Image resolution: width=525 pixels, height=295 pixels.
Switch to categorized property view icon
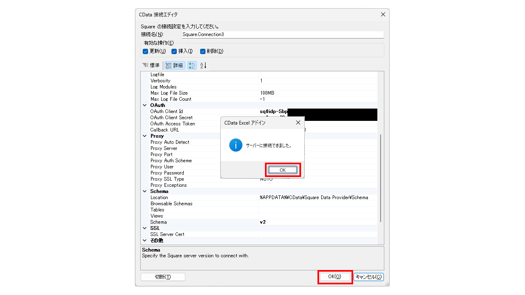192,66
